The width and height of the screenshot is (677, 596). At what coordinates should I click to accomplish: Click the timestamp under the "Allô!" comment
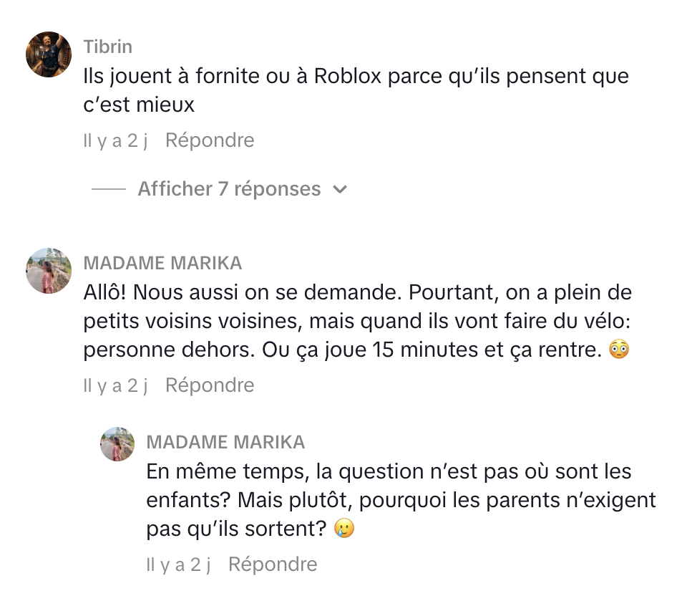115,385
